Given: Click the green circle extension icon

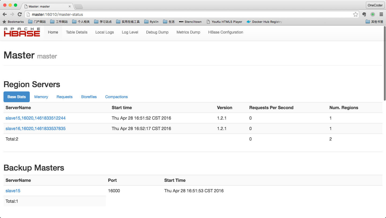Looking at the screenshot, I should click(x=373, y=14).
